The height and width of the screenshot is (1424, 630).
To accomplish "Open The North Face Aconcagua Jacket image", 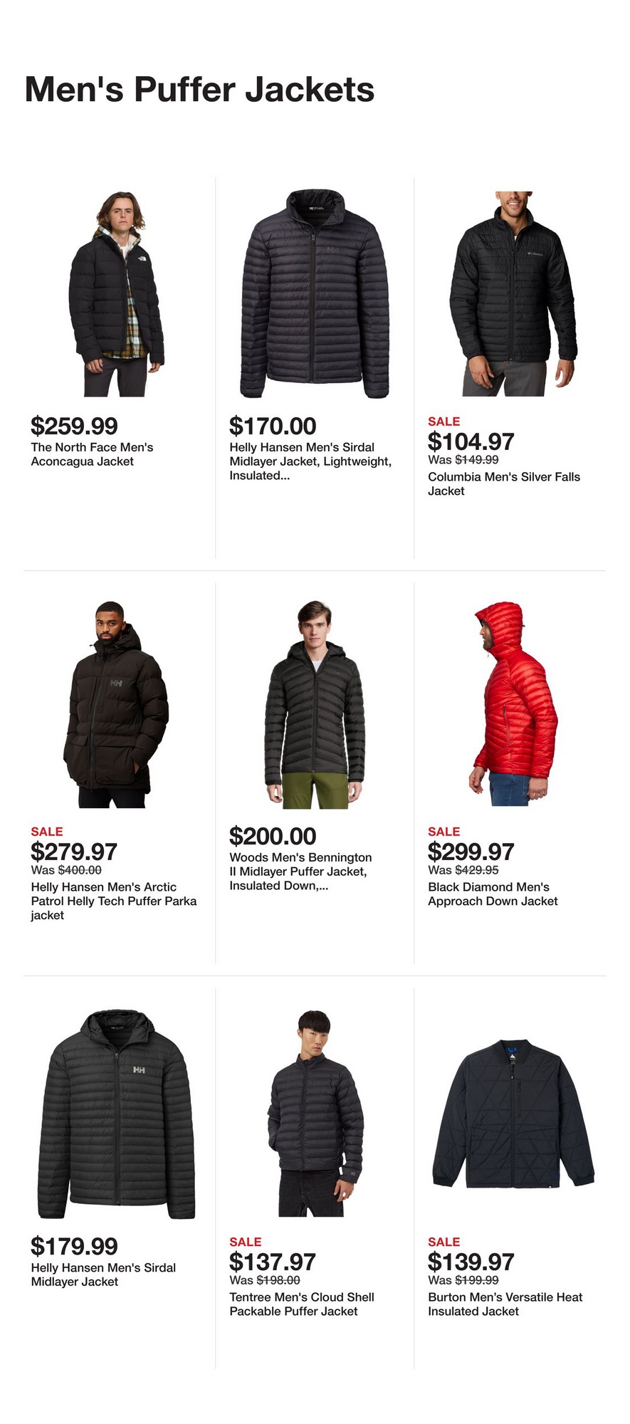I will click(117, 293).
